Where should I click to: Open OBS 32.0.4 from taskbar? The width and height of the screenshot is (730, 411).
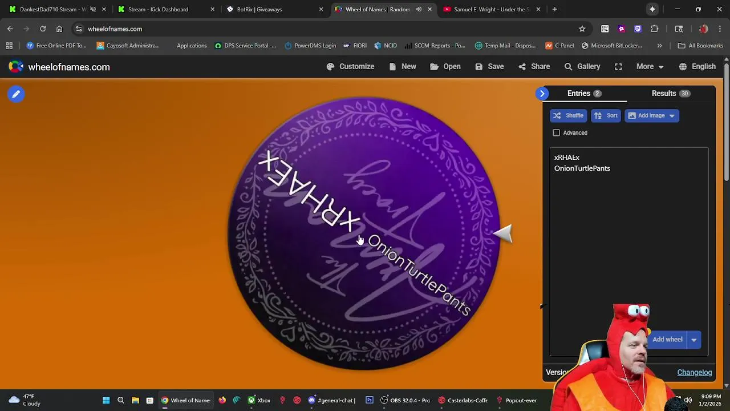(x=405, y=400)
